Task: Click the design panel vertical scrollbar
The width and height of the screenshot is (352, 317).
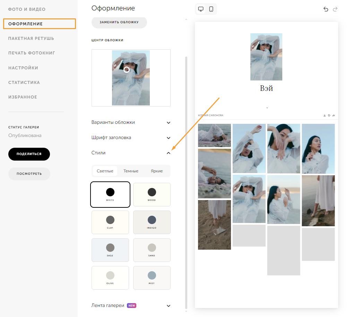Action: (186, 183)
